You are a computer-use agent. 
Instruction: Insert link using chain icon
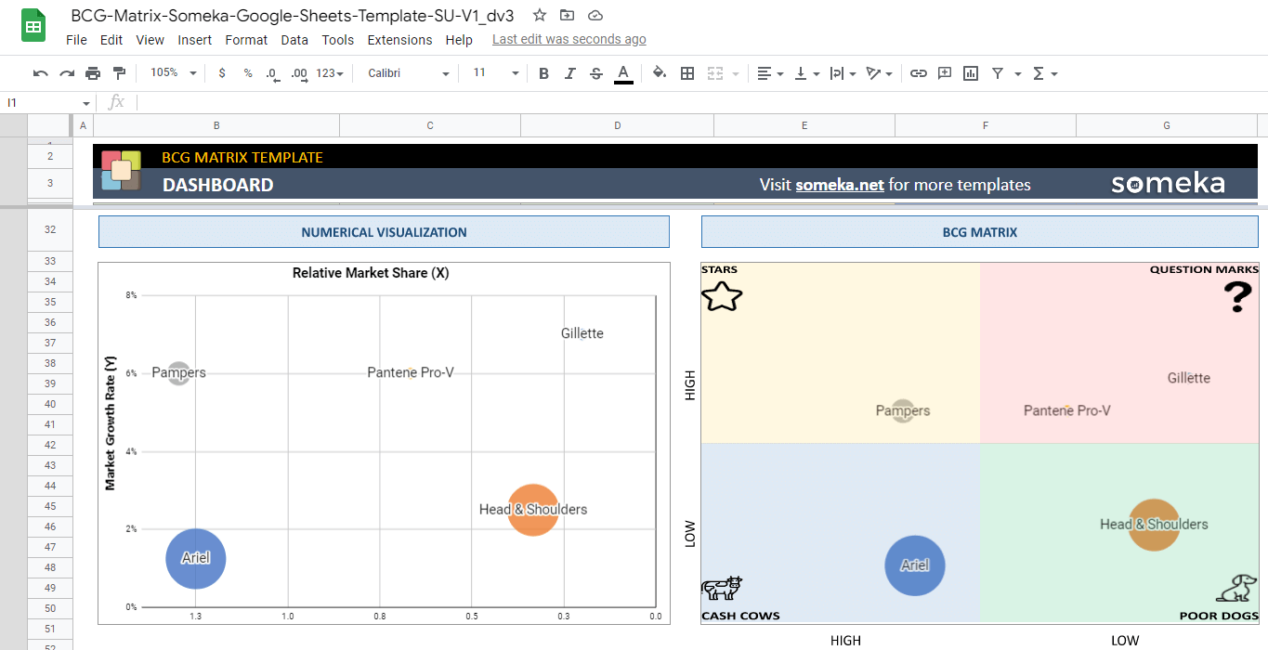coord(919,73)
